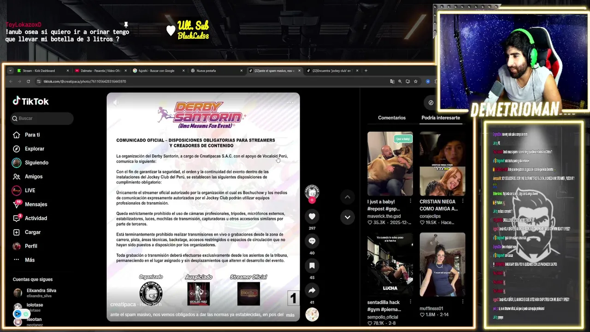This screenshot has height=332, width=590.
Task: Expand caption with más link
Action: (290, 315)
